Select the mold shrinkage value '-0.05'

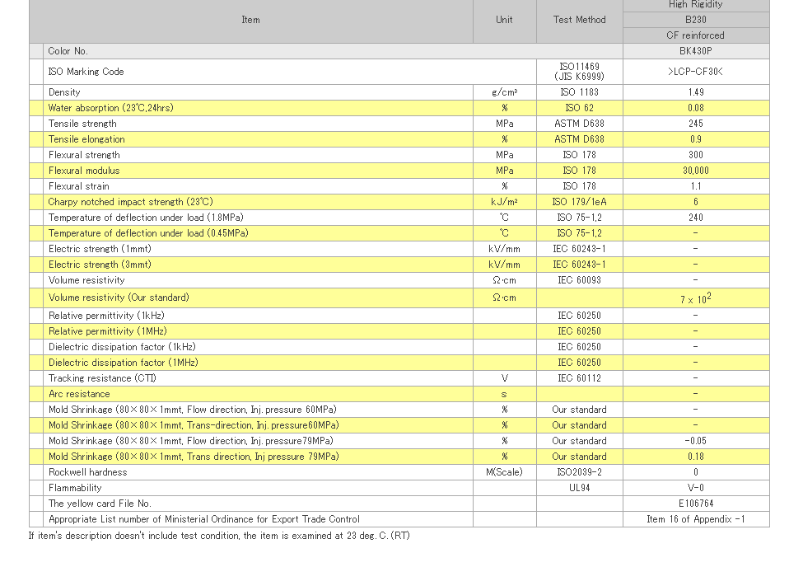[x=695, y=441]
